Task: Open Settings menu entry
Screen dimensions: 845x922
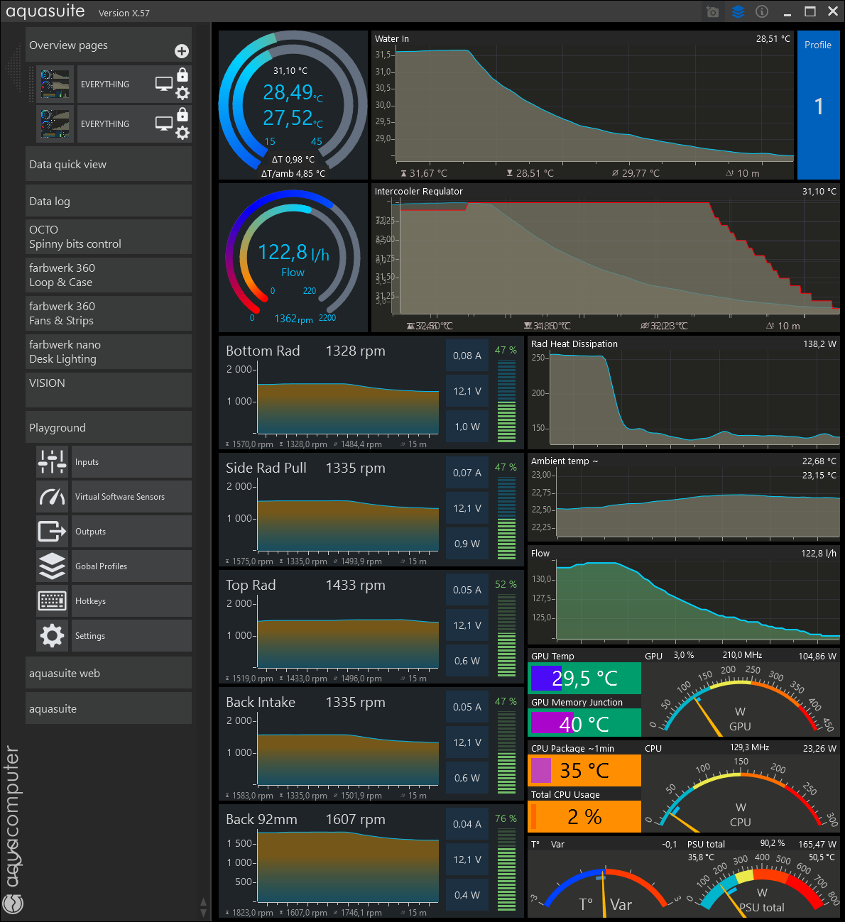Action: click(x=131, y=636)
